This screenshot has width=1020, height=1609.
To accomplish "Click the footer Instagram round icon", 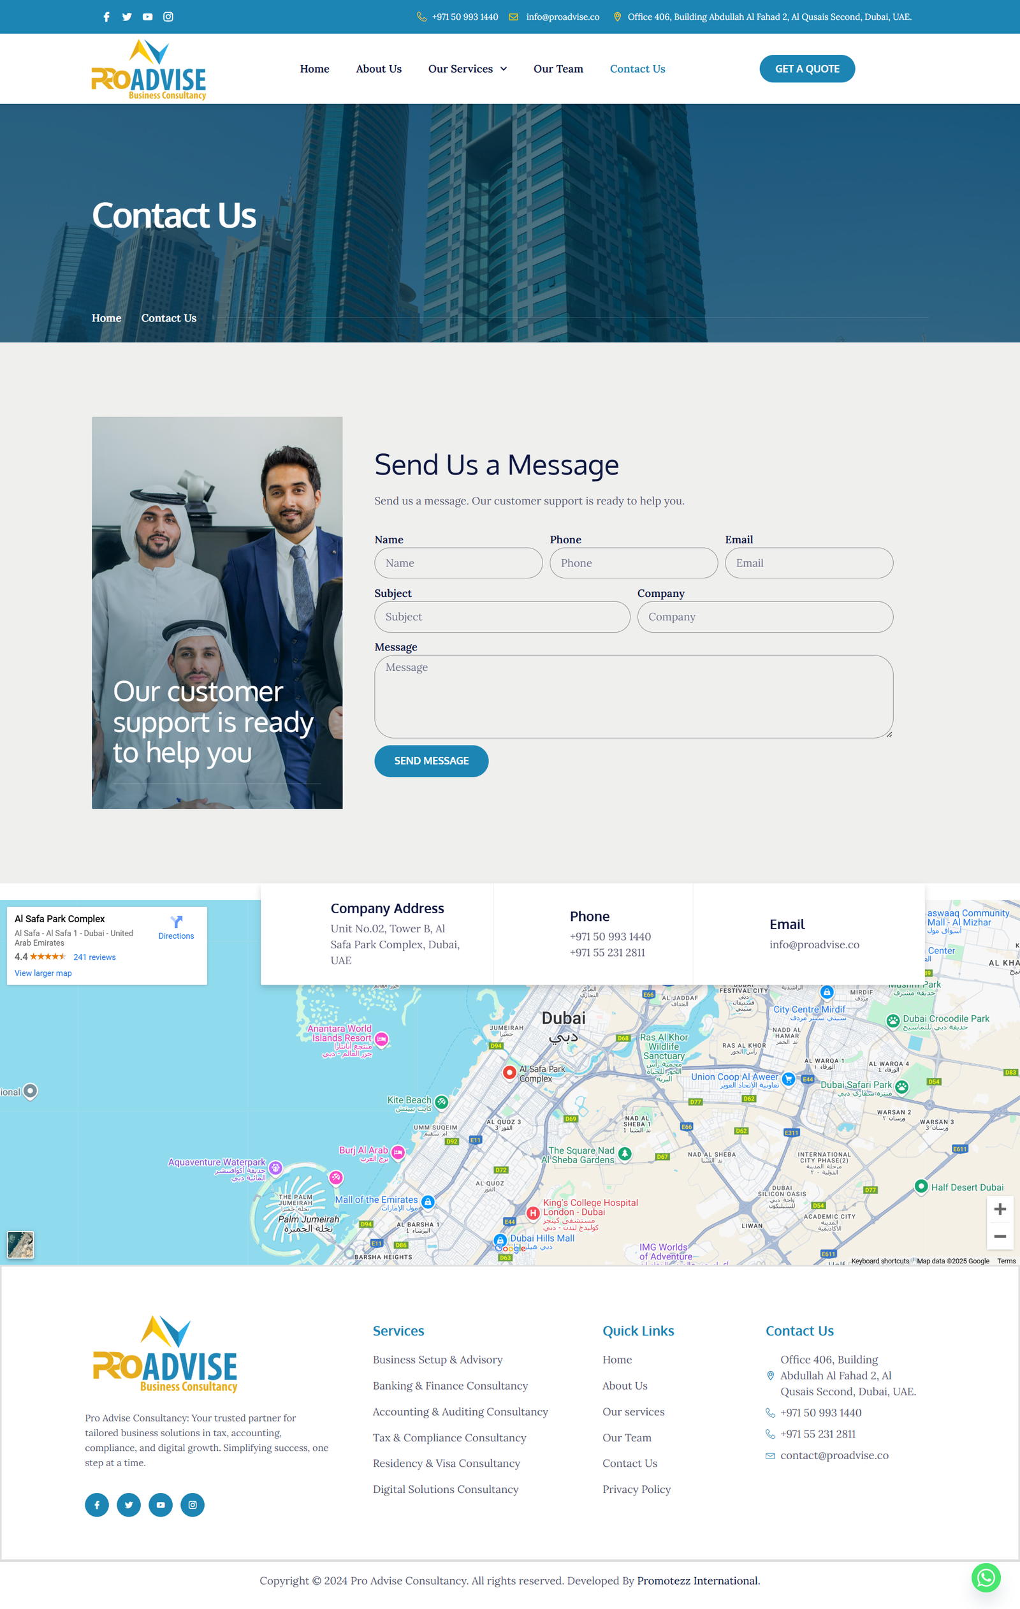I will coord(193,1505).
